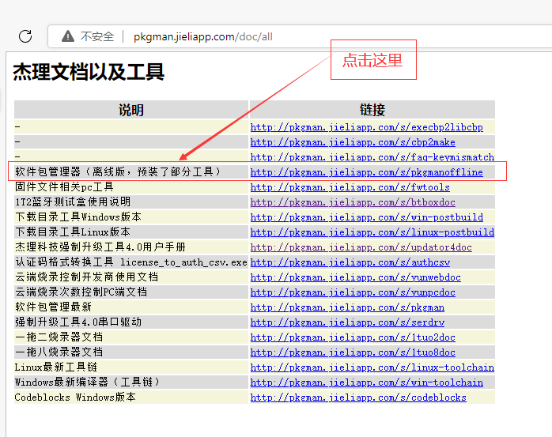The width and height of the screenshot is (552, 437).
Task: Click the address bar showing pkgman.jieliapp.com/doc/all
Action: pyautogui.click(x=300, y=36)
